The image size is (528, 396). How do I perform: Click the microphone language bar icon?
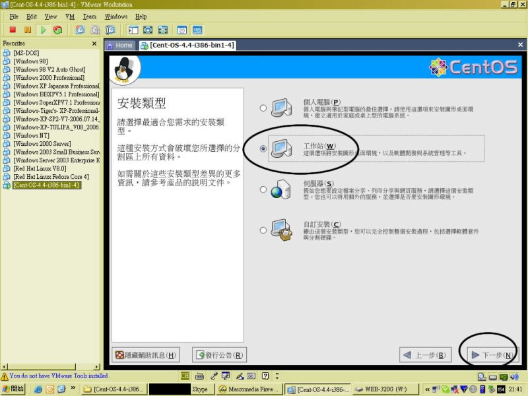coord(213,376)
